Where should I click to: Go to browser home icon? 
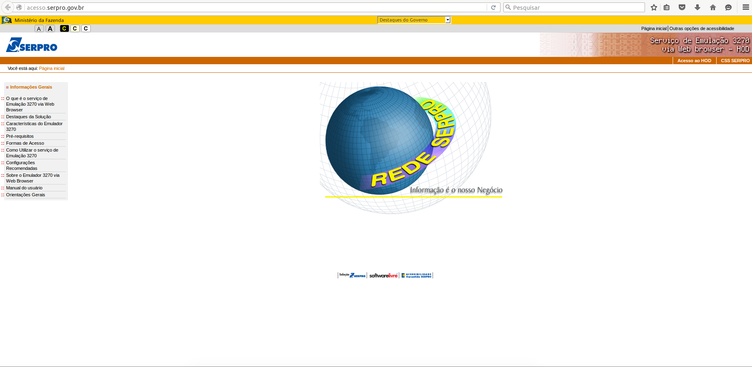(x=713, y=7)
